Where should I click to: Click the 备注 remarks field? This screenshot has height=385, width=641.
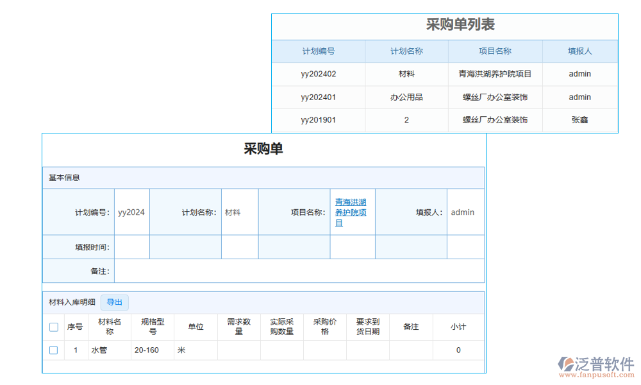301,270
